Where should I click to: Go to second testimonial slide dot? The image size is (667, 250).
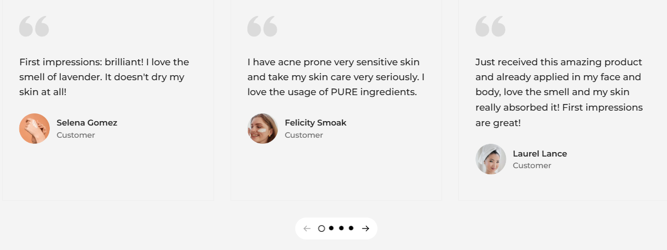tap(331, 228)
